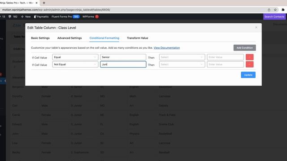The height and width of the screenshot is (161, 287).
Task: Click the Fluent Forms Pro 185 badge
Action: click(76, 17)
